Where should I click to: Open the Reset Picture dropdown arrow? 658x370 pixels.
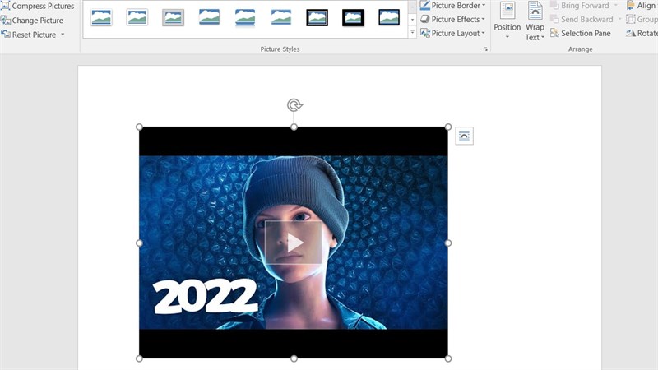tap(63, 35)
